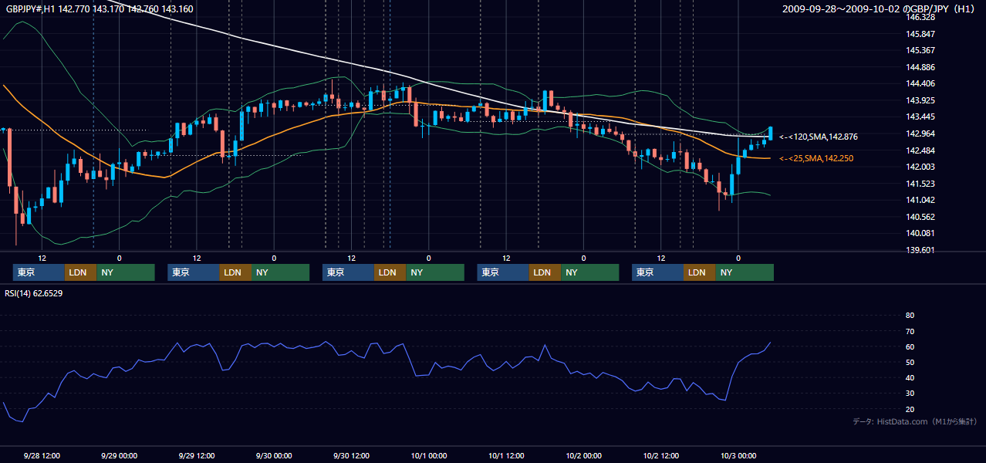Image resolution: width=986 pixels, height=463 pixels.
Task: Click price axis value 140.081
Action: click(920, 233)
